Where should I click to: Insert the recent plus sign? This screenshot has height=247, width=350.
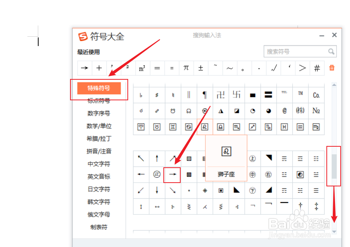point(99,68)
